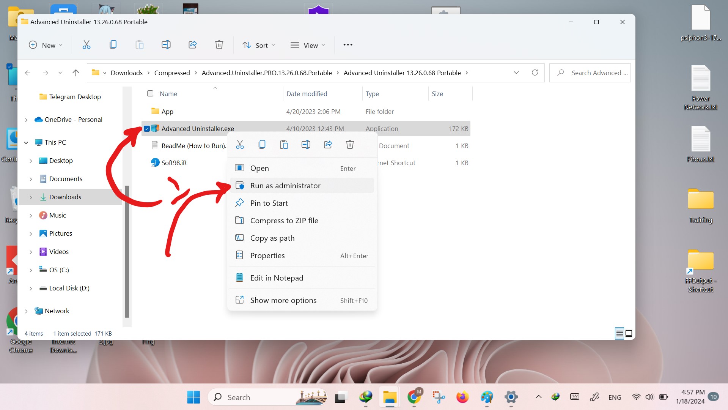Click the Paste icon in the context menu
The image size is (728, 410).
point(284,145)
